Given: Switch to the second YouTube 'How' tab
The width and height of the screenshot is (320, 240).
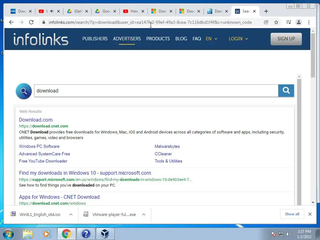Looking at the screenshot, I should tap(131, 11).
